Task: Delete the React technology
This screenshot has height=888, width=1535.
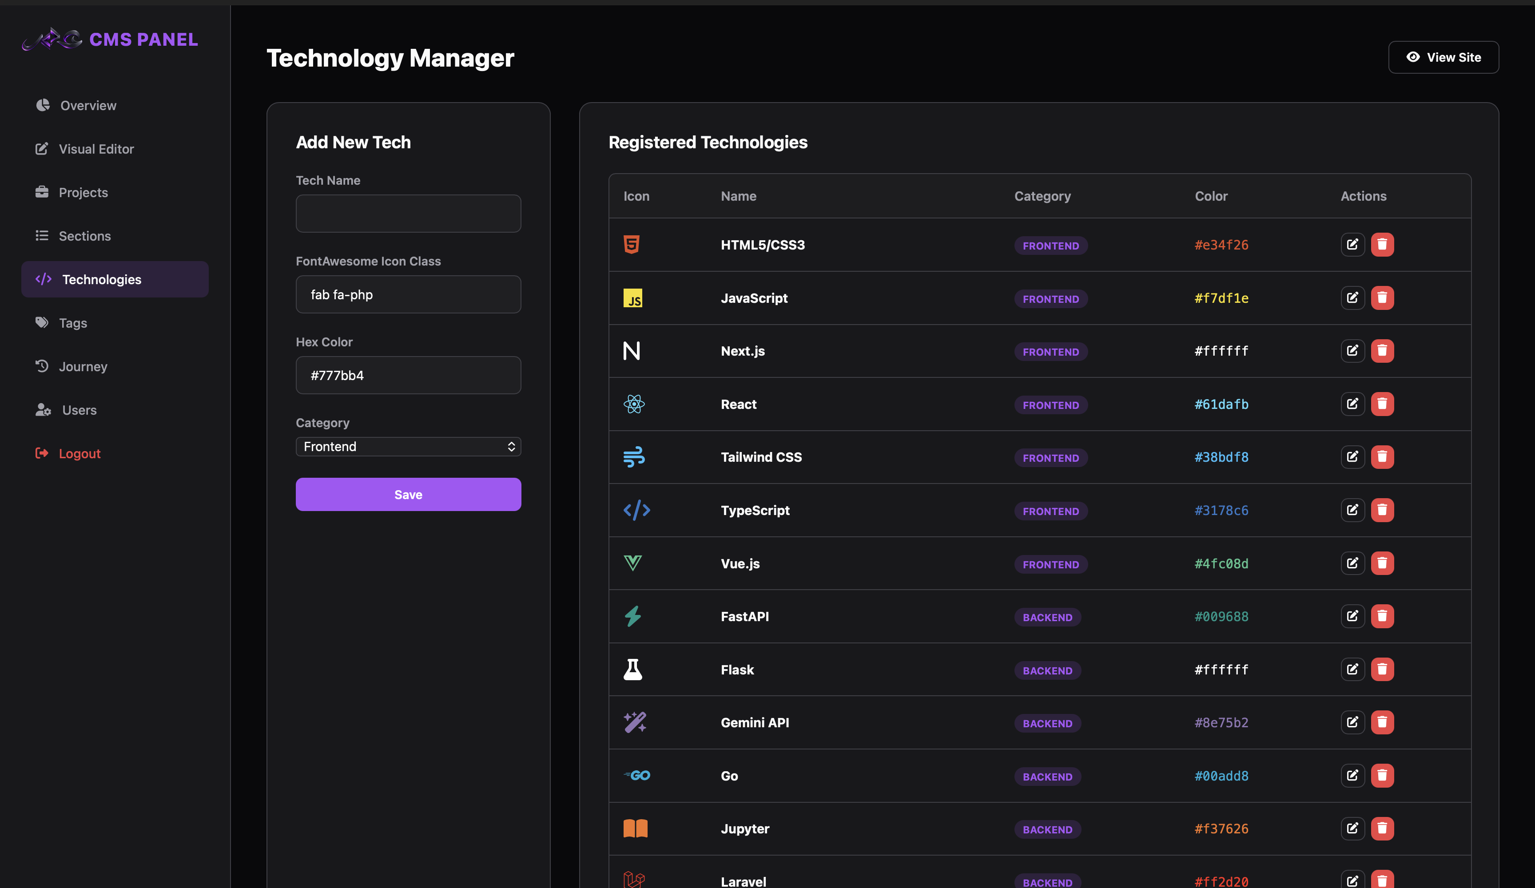Action: pos(1381,403)
